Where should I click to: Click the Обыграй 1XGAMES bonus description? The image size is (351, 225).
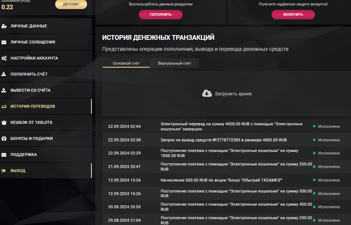coord(222,180)
